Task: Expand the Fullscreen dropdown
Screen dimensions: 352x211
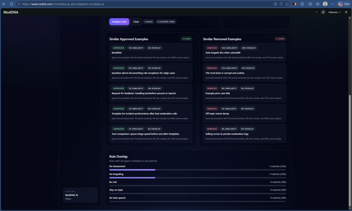Action: click(x=335, y=12)
